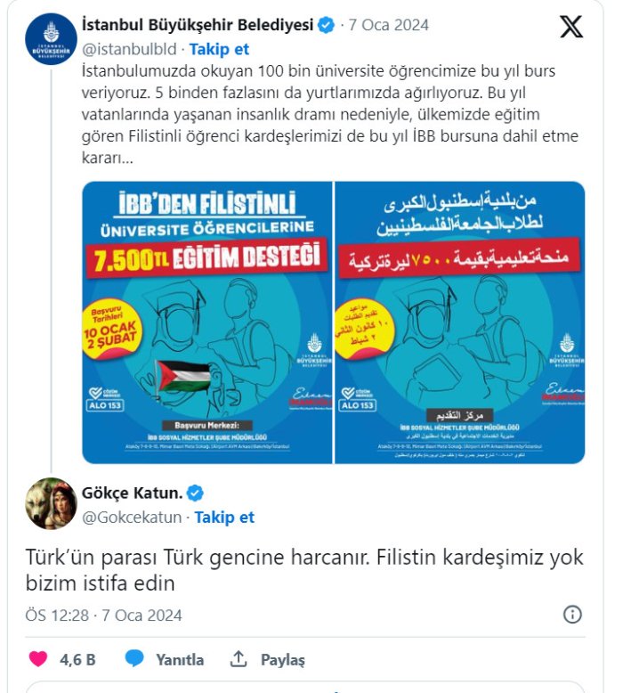This screenshot has height=693, width=623.
Task: Click the X logo icon
Action: click(x=571, y=28)
